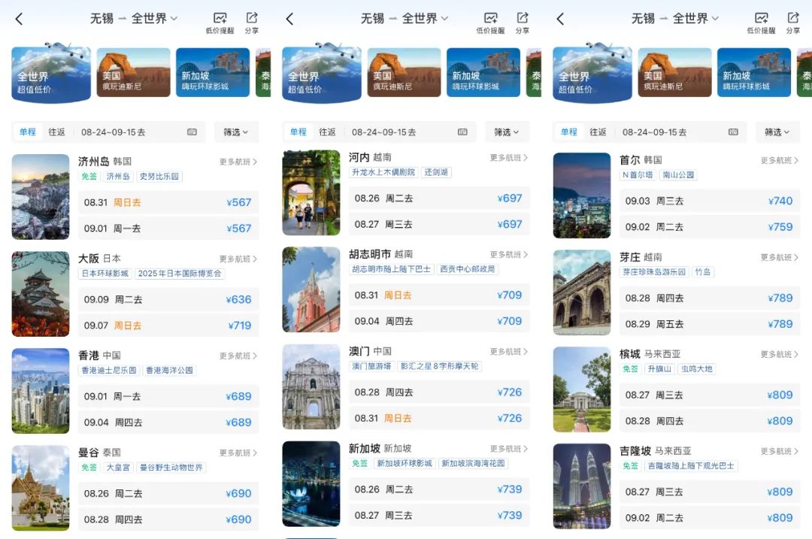The width and height of the screenshot is (812, 539).
Task: Open 更多航班 for 大阪 日本
Action: point(238,259)
